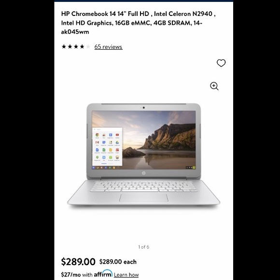Tap the magnifier zoom-in icon

[214, 86]
